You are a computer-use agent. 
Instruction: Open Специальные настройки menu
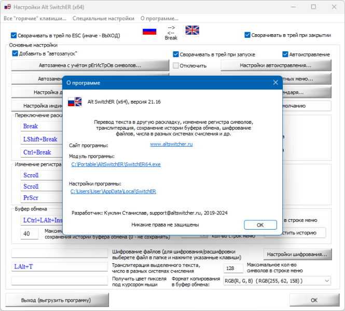click(103, 19)
